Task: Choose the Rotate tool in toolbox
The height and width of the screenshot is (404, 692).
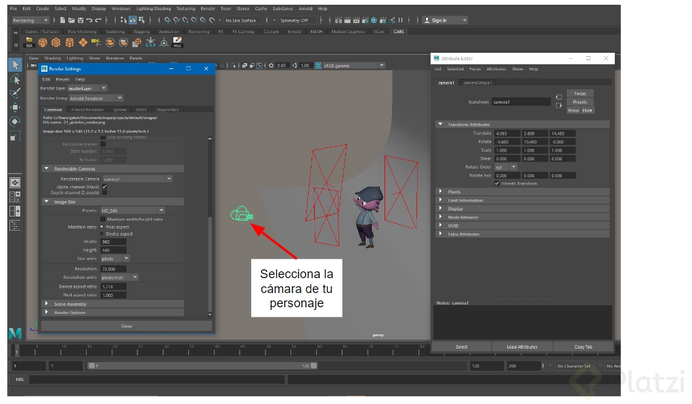Action: tap(15, 121)
